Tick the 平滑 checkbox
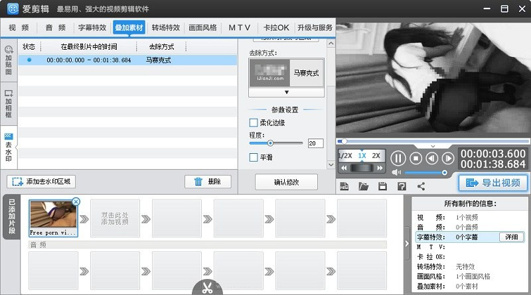 coord(254,157)
